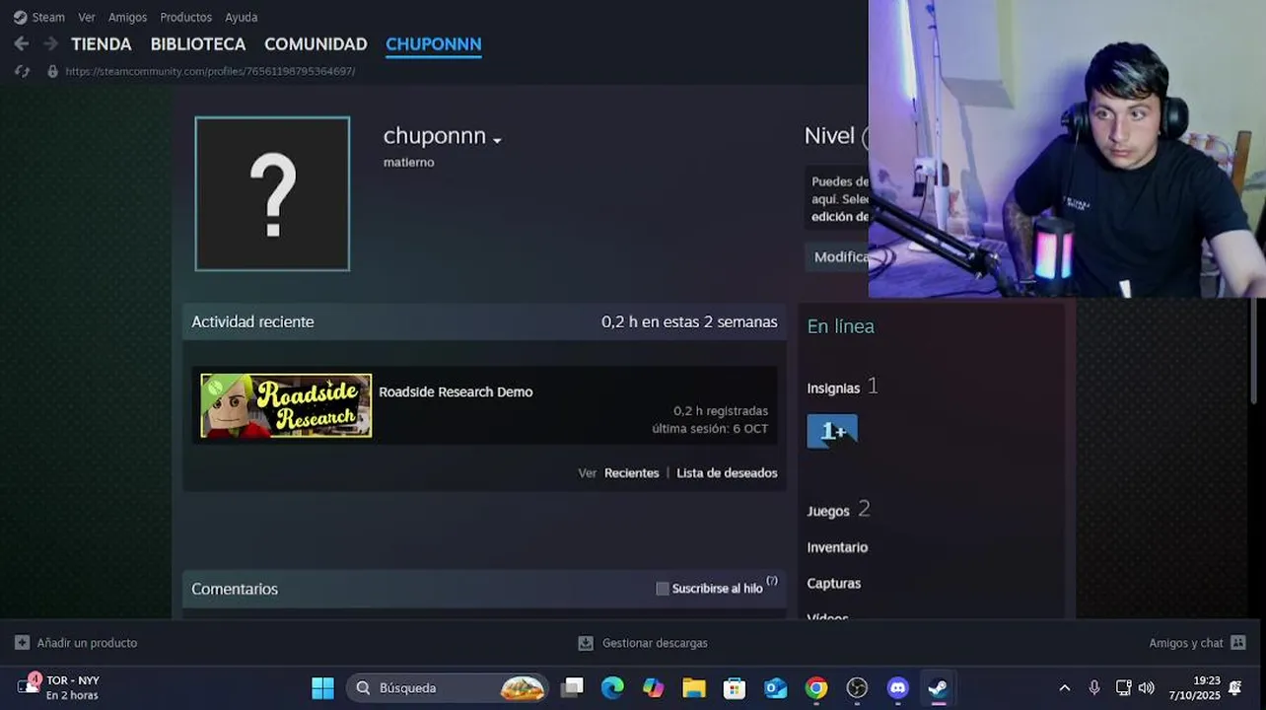The height and width of the screenshot is (710, 1266).
Task: Open OBS Studio from the taskbar
Action: [857, 688]
